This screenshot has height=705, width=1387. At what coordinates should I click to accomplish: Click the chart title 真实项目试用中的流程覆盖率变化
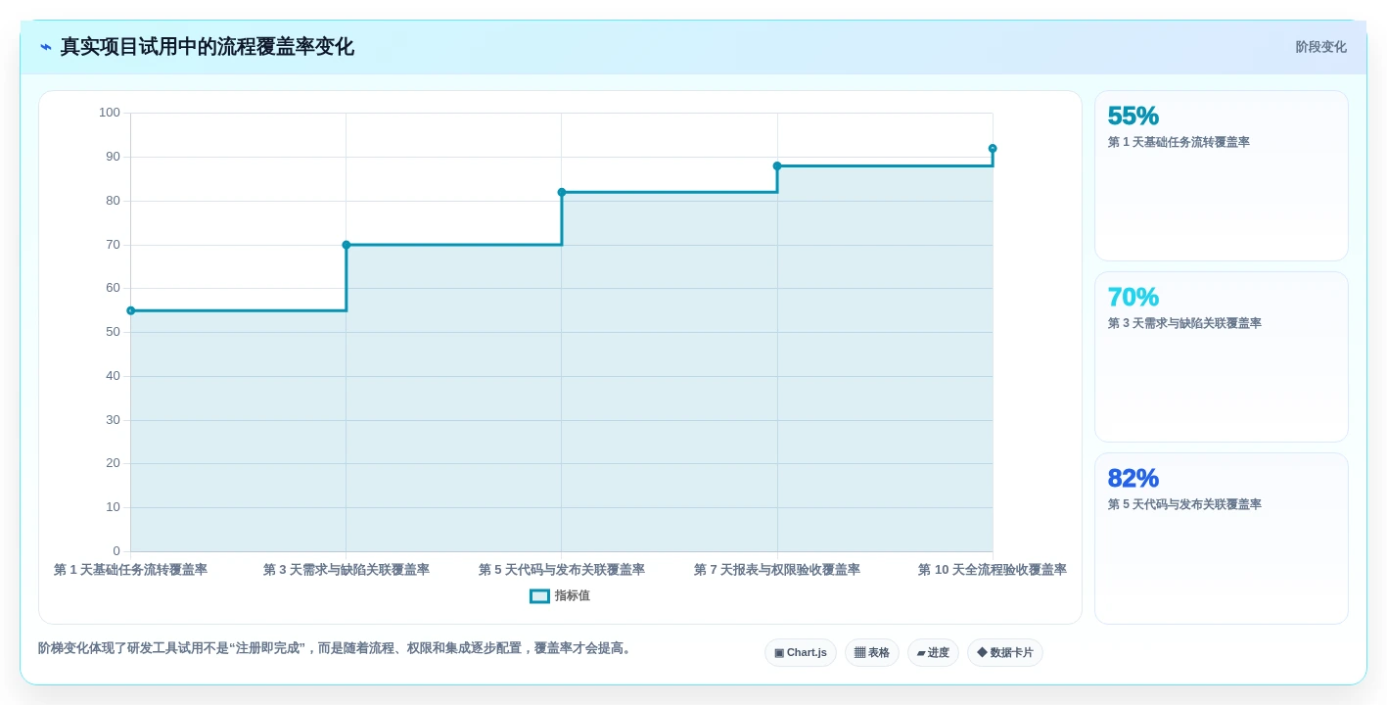point(207,47)
